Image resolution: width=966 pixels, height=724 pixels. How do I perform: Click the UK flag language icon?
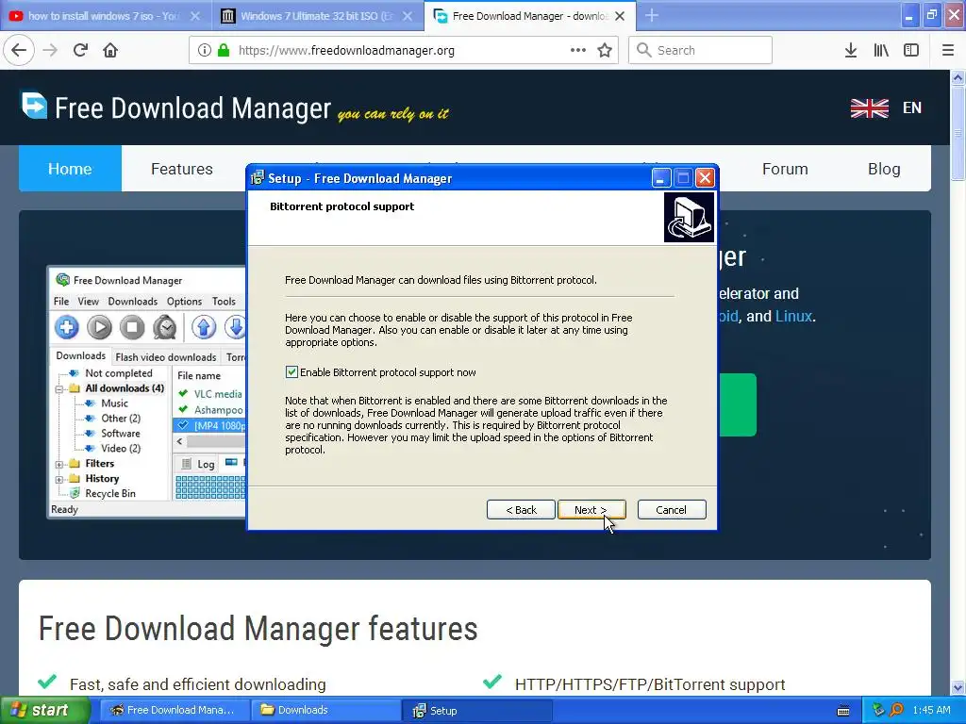[x=869, y=107]
